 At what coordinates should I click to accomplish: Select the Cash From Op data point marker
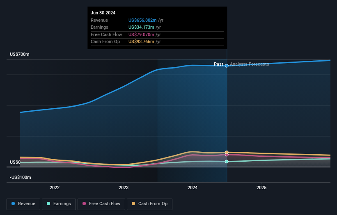[227, 152]
